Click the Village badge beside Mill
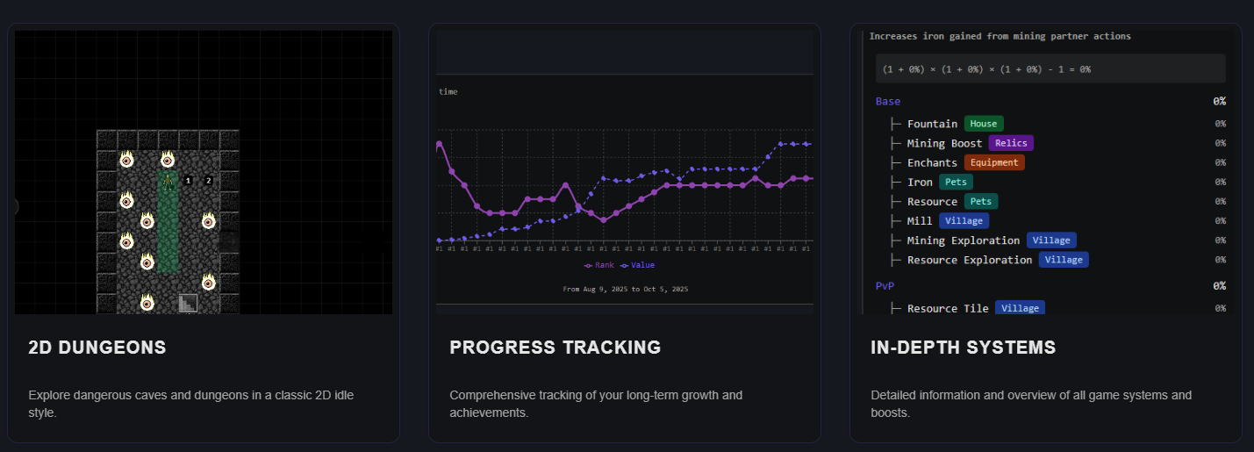The image size is (1254, 452). 964,221
